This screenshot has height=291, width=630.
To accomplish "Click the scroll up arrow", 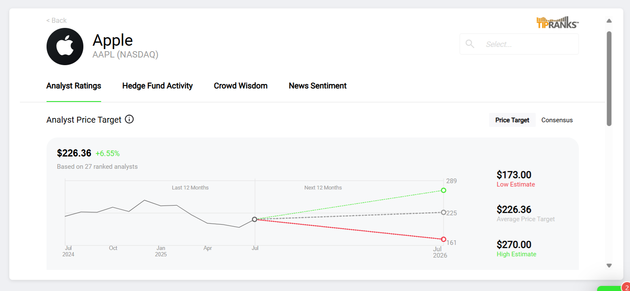I will pyautogui.click(x=609, y=21).
